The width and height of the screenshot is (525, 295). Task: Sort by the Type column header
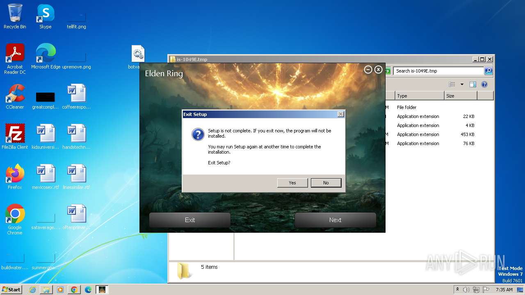[420, 96]
